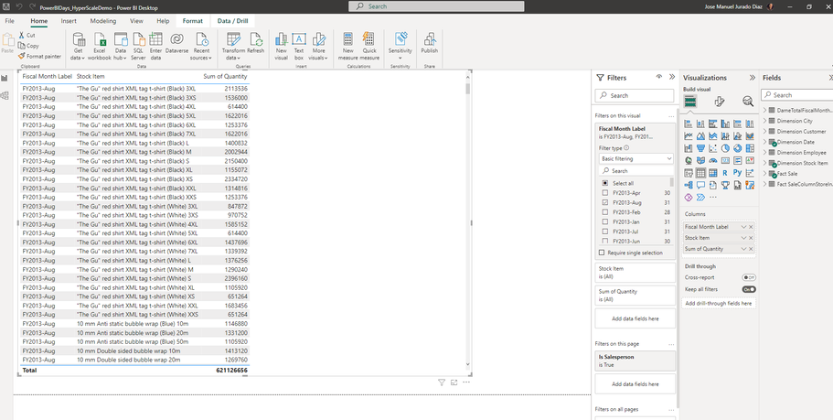Switch to the View ribbon tab
The width and height of the screenshot is (833, 420).
click(136, 21)
